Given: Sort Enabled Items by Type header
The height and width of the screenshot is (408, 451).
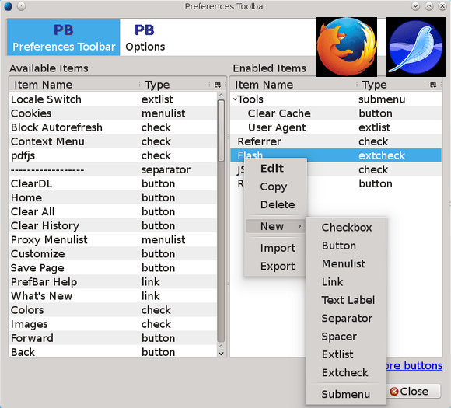Looking at the screenshot, I should click(x=391, y=85).
